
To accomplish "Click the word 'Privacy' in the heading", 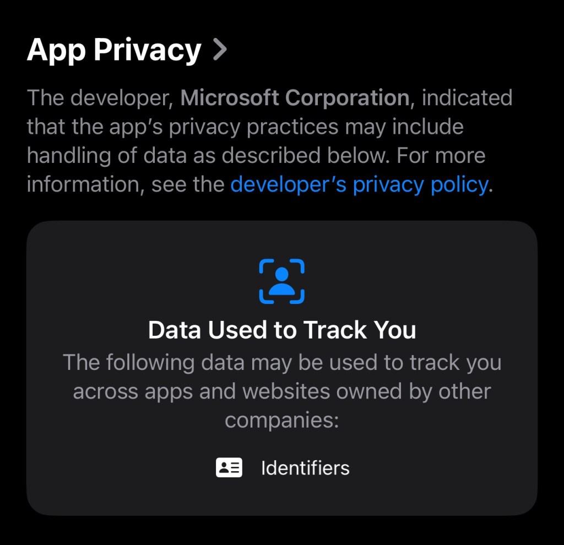I will pyautogui.click(x=147, y=50).
